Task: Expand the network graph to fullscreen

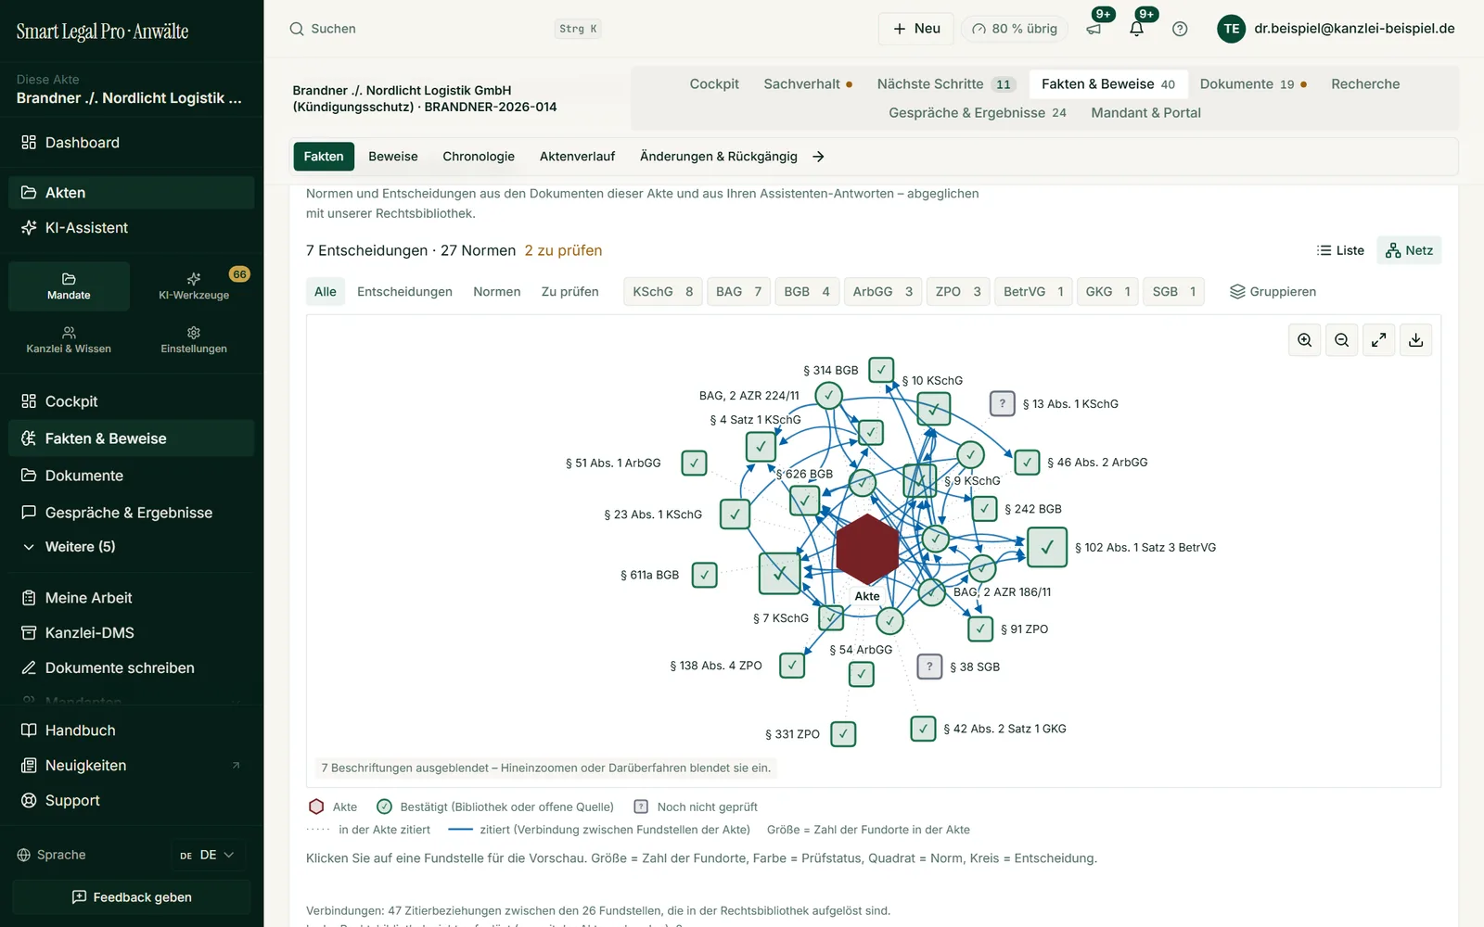Action: point(1379,340)
